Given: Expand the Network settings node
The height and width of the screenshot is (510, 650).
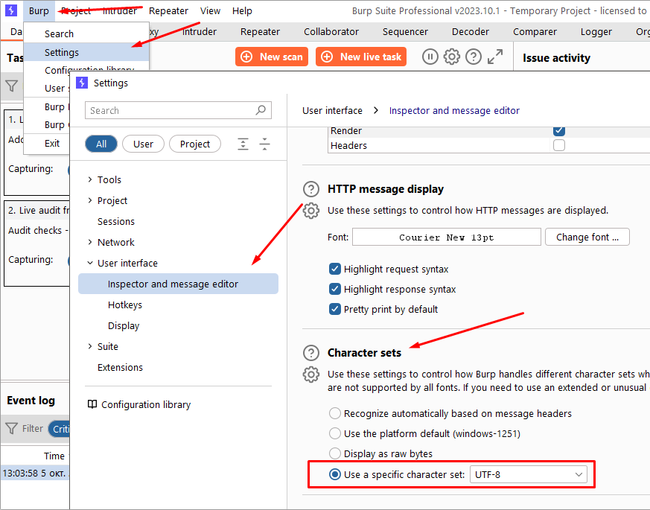Looking at the screenshot, I should [90, 242].
